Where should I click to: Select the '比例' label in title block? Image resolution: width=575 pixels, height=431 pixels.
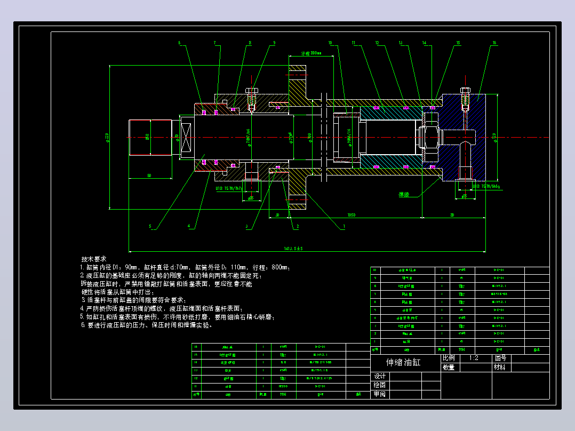click(x=449, y=358)
